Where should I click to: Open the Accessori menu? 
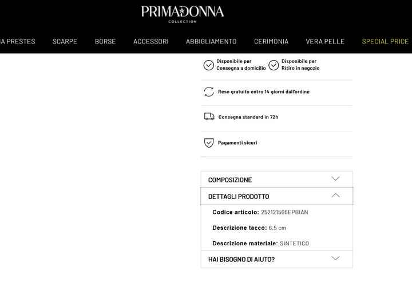(150, 42)
